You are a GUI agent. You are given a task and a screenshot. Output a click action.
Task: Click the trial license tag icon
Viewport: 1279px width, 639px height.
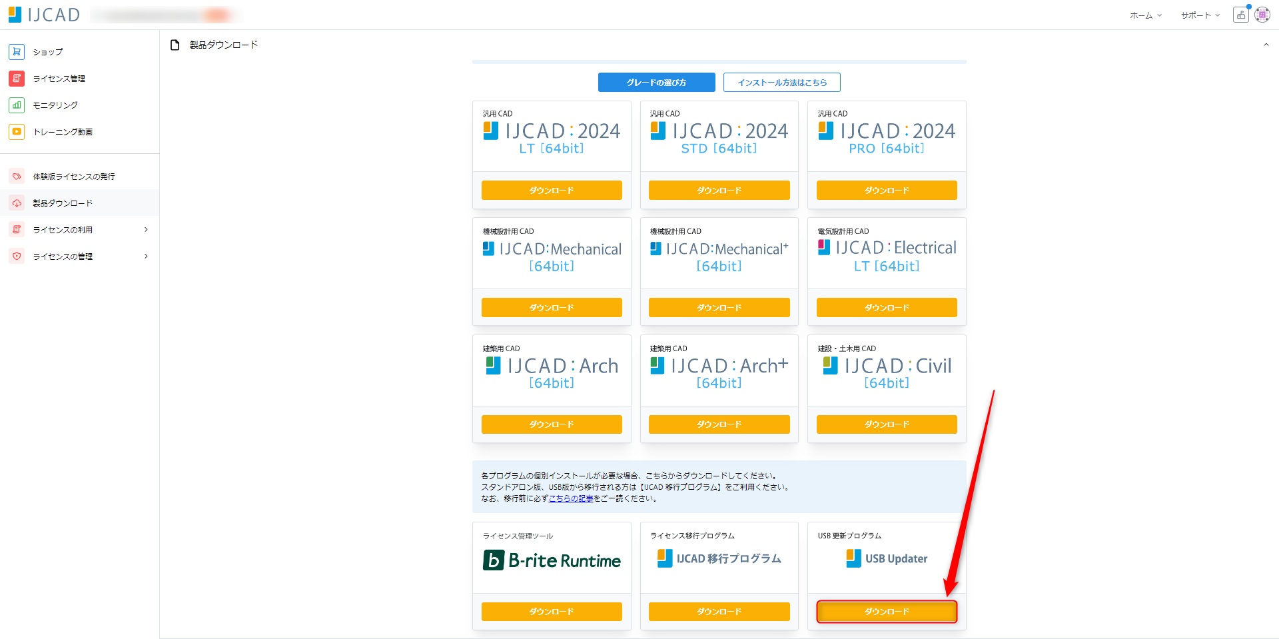[x=17, y=177]
